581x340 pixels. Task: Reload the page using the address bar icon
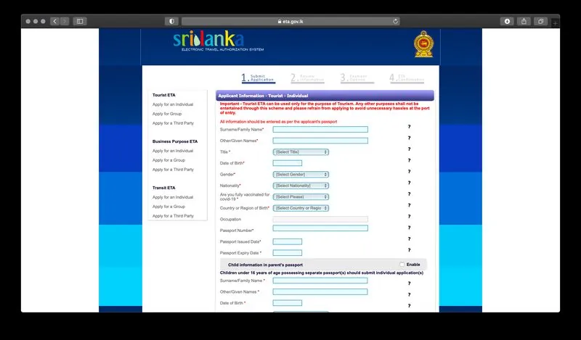[x=395, y=21]
